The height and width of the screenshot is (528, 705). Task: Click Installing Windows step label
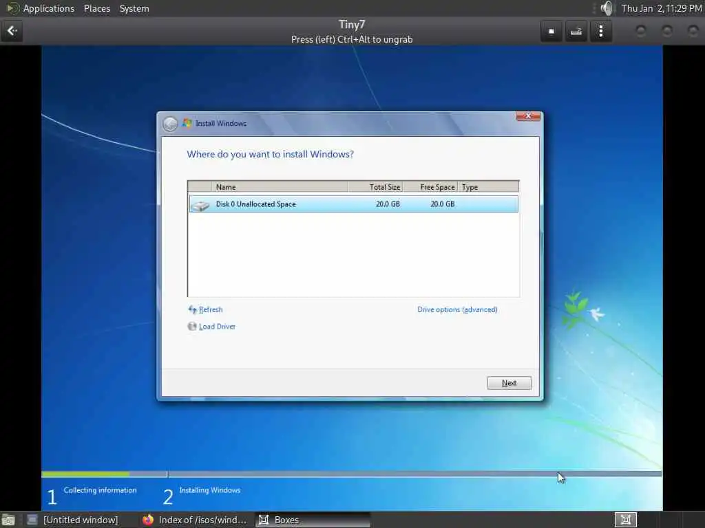[x=210, y=490]
